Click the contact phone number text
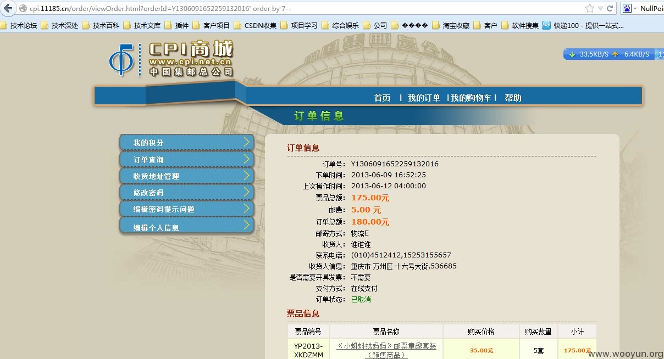 click(x=401, y=255)
